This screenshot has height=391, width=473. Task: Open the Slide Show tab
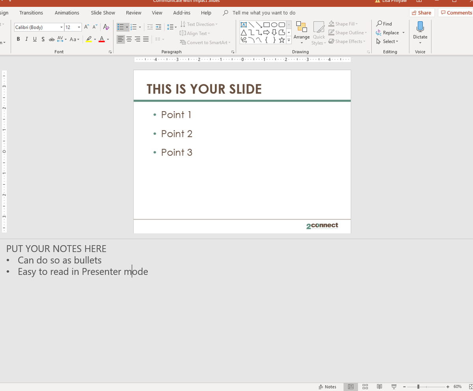[x=103, y=13]
